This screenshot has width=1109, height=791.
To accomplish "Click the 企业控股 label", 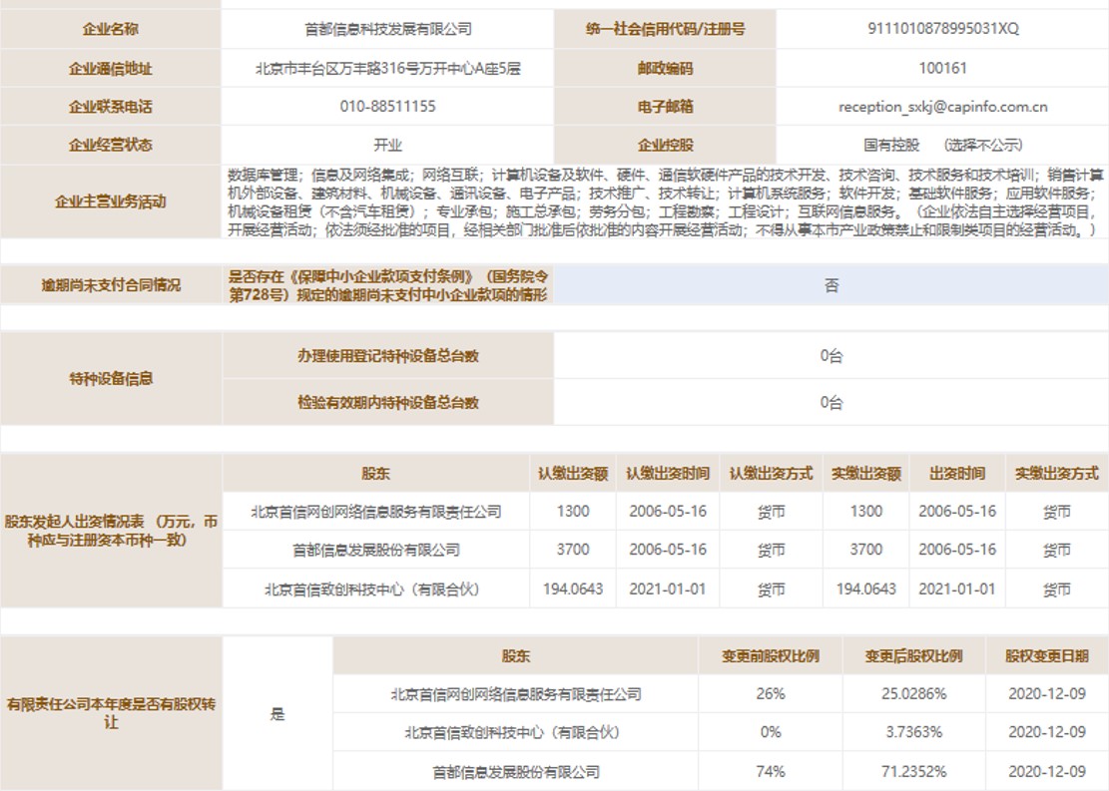I will pos(665,145).
